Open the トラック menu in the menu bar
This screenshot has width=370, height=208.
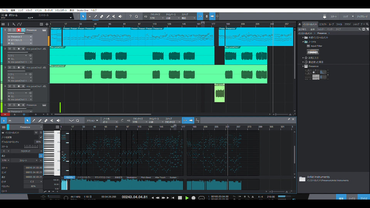pos(29,10)
